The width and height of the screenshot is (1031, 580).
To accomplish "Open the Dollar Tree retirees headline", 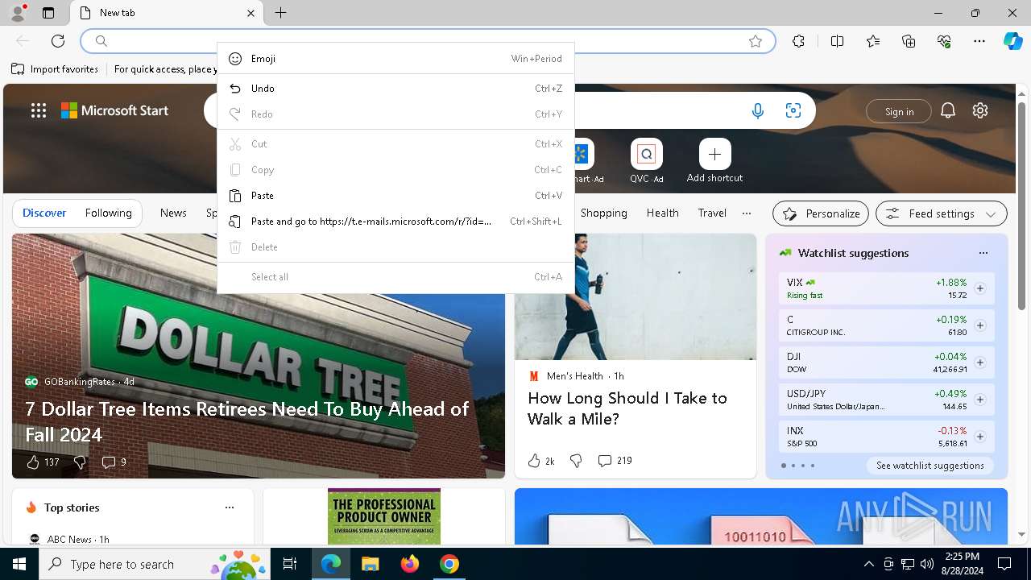I will [x=246, y=421].
